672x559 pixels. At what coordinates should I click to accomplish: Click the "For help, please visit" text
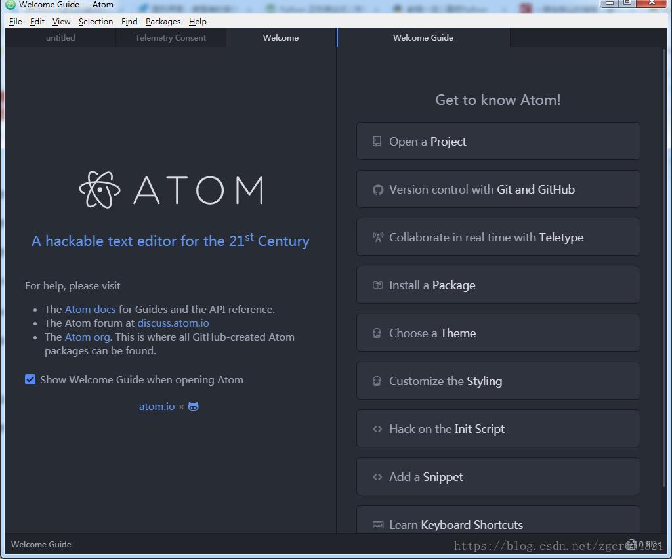pos(72,285)
